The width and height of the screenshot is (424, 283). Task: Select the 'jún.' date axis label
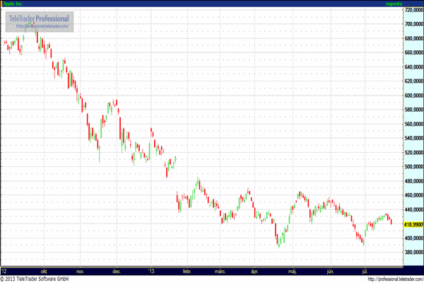pyautogui.click(x=329, y=270)
